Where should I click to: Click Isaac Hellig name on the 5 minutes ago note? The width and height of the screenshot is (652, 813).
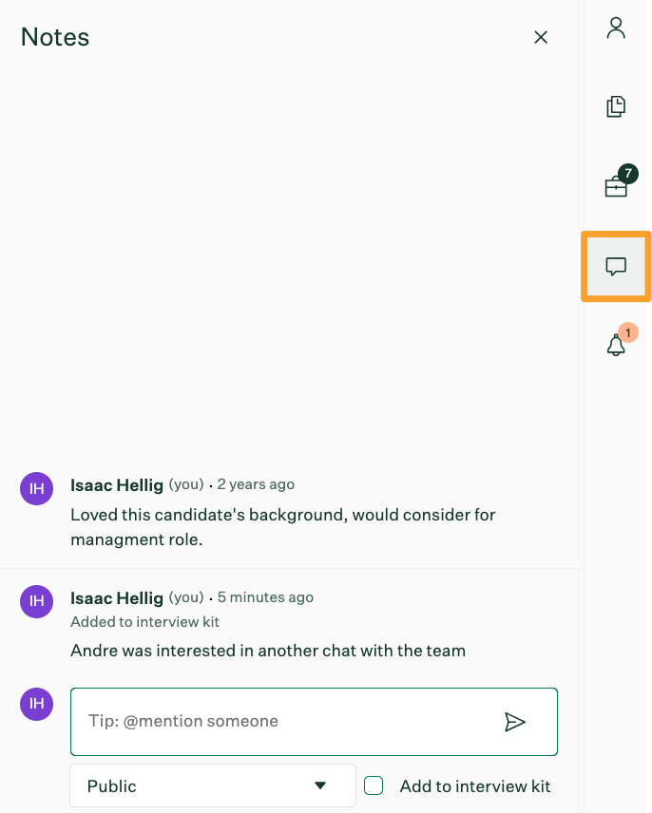(117, 598)
